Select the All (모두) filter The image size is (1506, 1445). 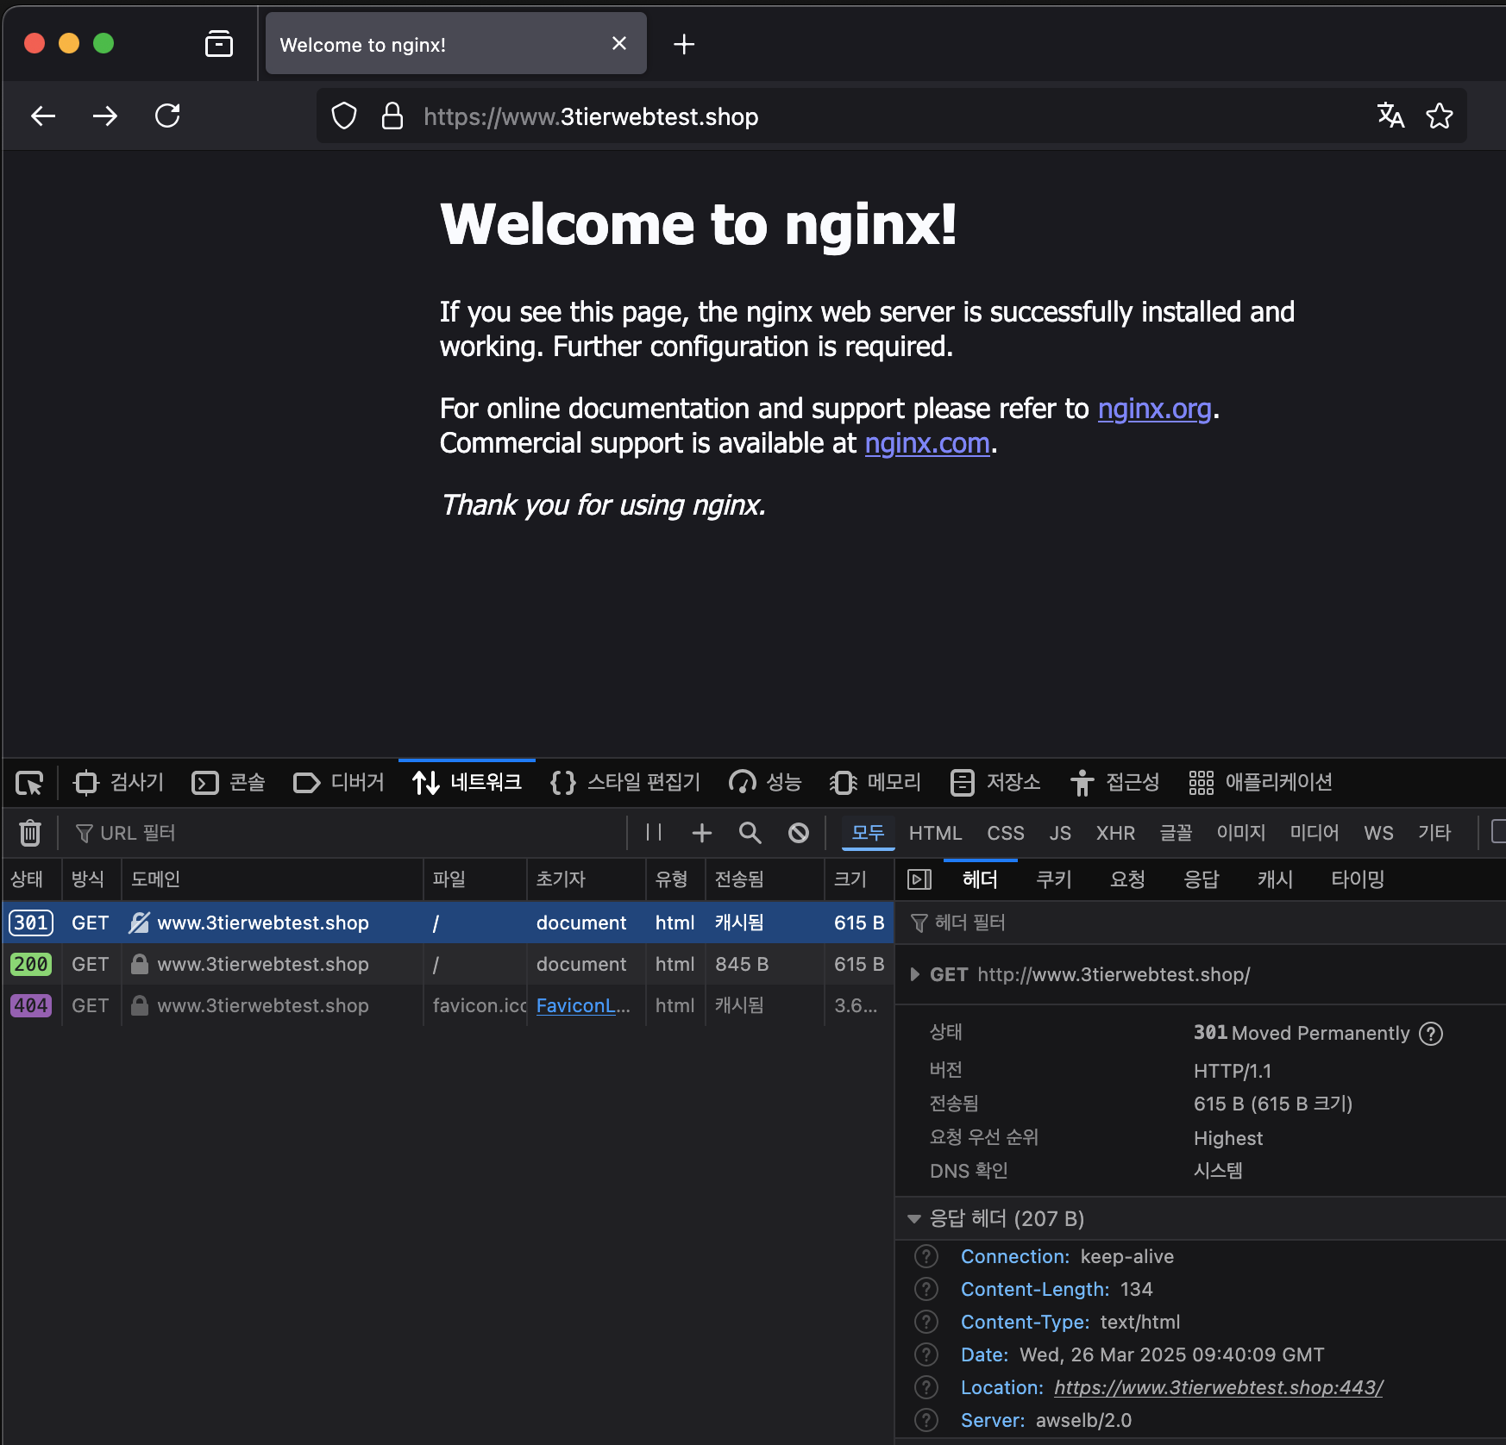tap(868, 833)
